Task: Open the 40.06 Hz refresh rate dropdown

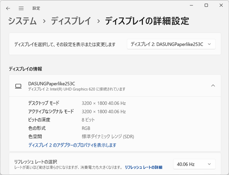Action: [x=194, y=164]
